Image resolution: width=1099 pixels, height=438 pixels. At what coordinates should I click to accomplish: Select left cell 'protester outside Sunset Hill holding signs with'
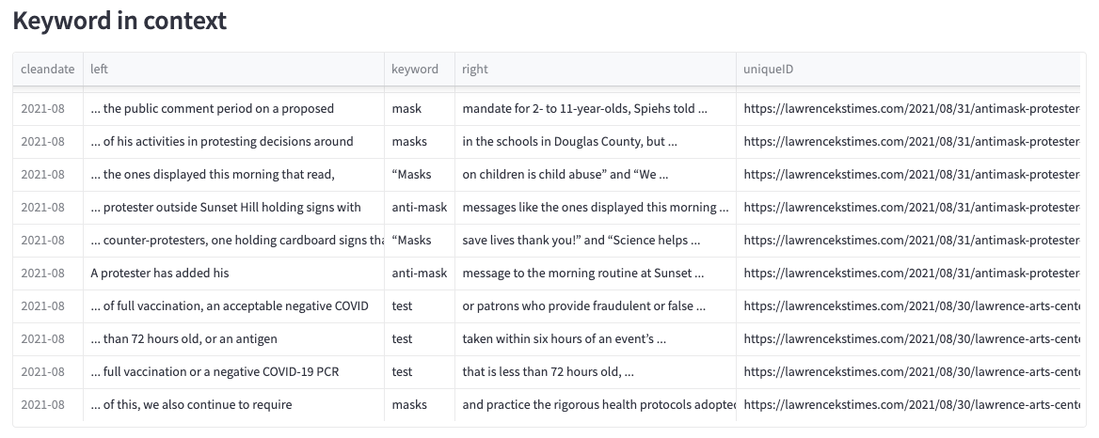point(233,207)
